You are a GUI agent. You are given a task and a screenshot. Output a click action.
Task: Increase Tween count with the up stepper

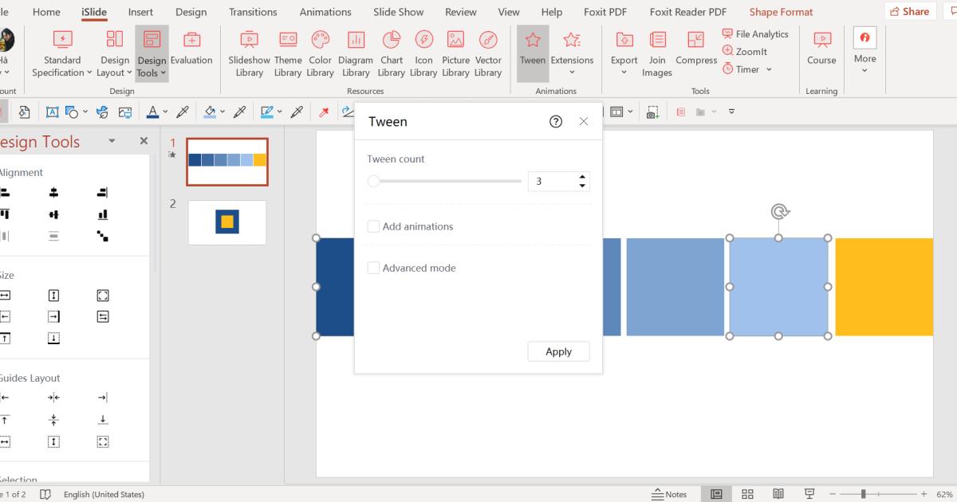(x=581, y=177)
